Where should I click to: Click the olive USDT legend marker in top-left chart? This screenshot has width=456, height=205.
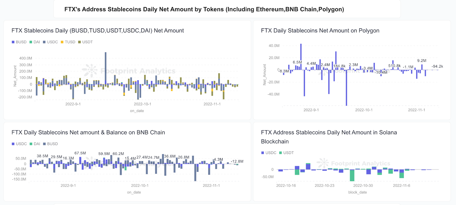(x=80, y=42)
